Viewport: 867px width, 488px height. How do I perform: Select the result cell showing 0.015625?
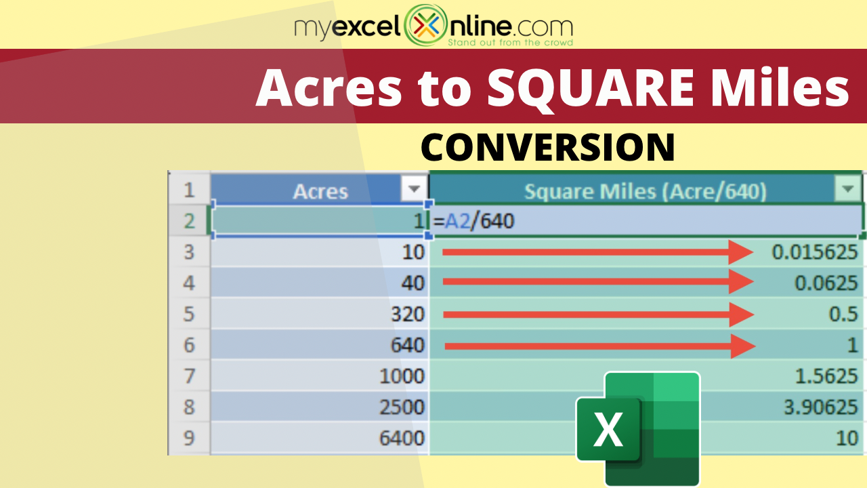pos(646,251)
